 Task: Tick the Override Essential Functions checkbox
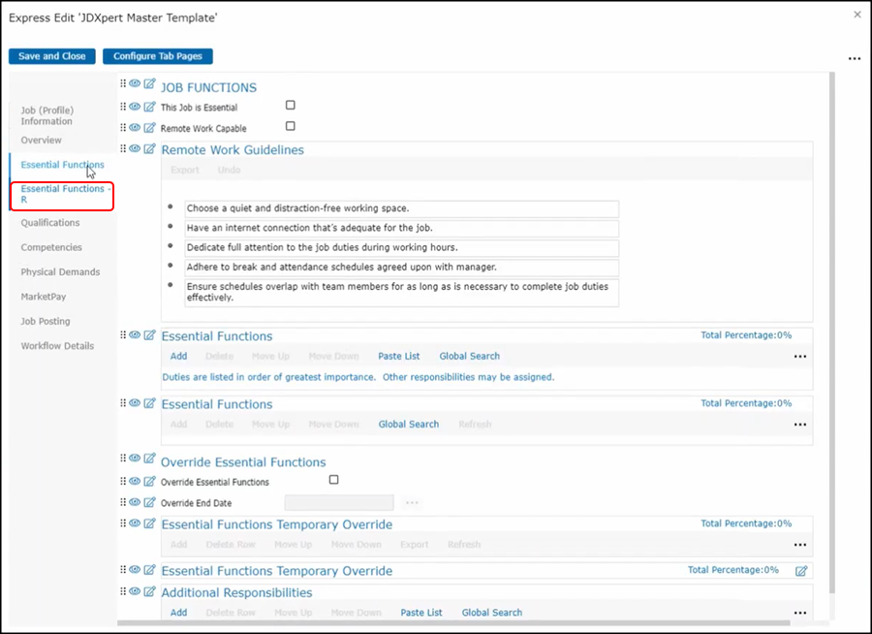point(334,480)
